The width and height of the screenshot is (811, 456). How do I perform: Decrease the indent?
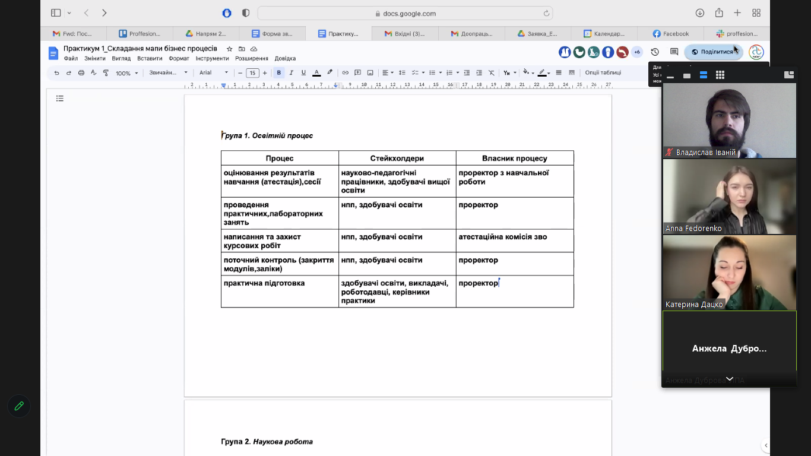click(x=467, y=73)
